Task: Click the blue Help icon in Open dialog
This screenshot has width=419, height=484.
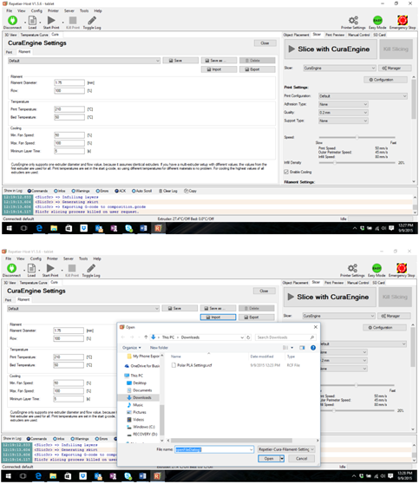Action: 313,348
